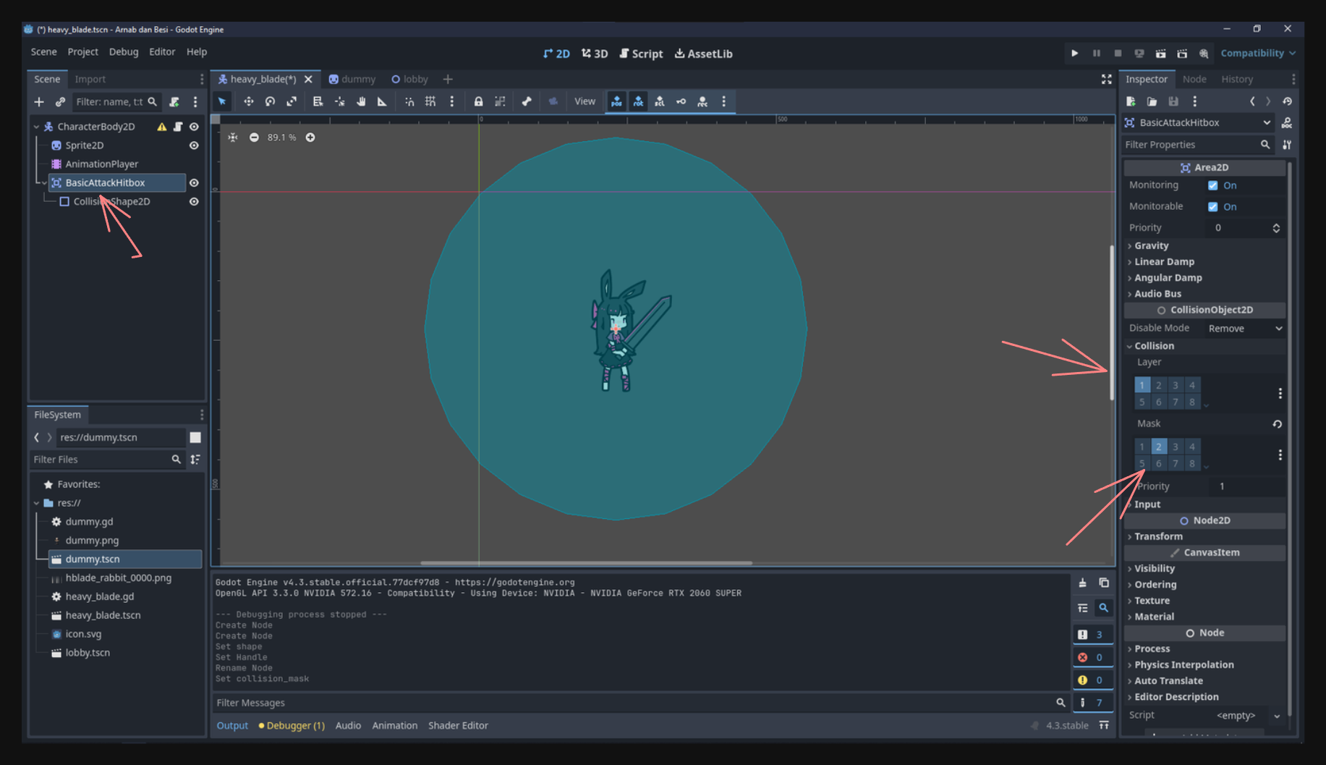Screen dimensions: 1326x765
Task: Toggle collision Layer bit 1
Action: pos(1142,385)
